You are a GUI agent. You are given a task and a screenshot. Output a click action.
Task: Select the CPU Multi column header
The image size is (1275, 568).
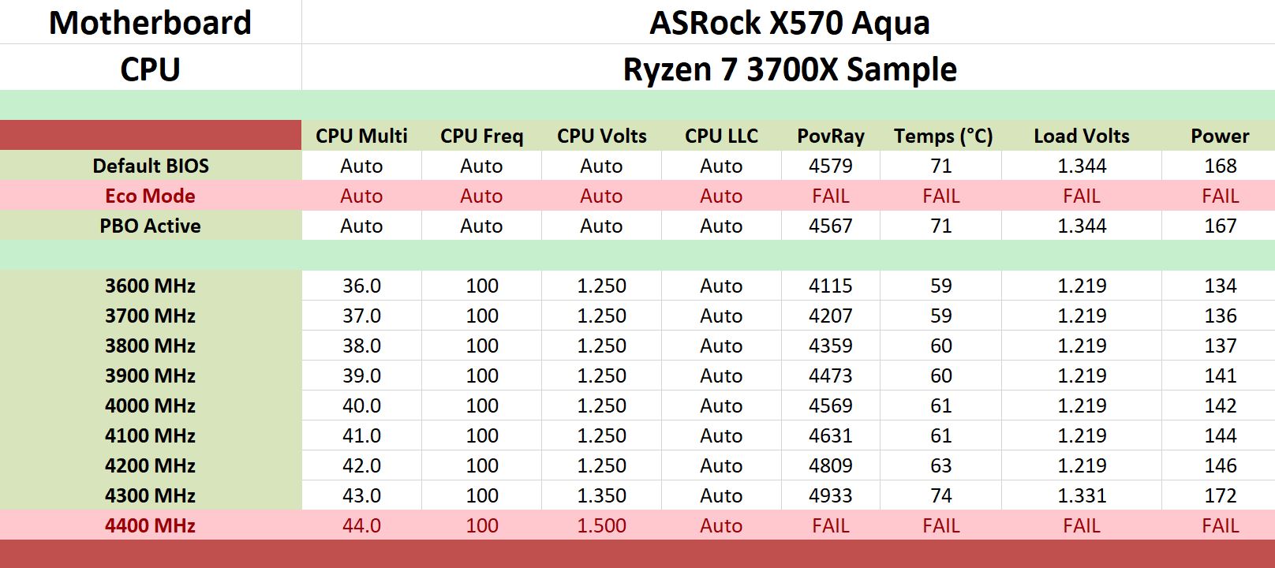(x=361, y=136)
